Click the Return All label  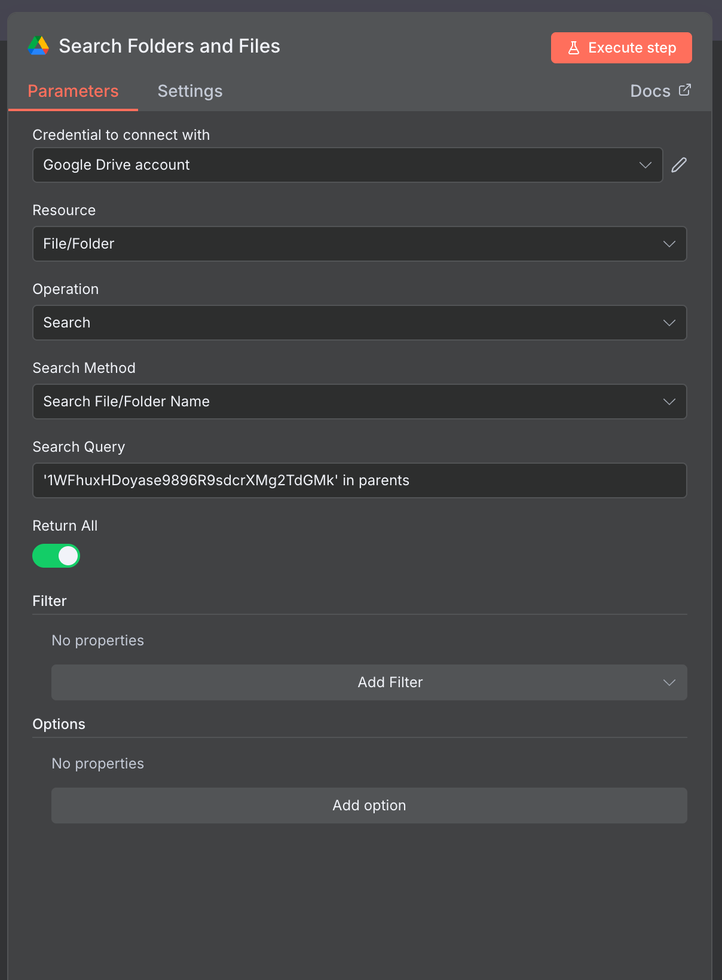[65, 526]
